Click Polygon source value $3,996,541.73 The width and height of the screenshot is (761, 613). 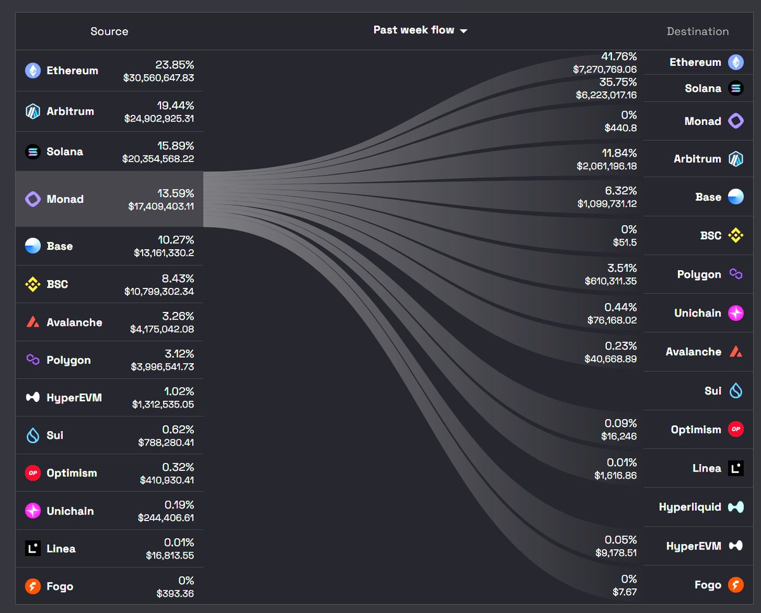162,367
